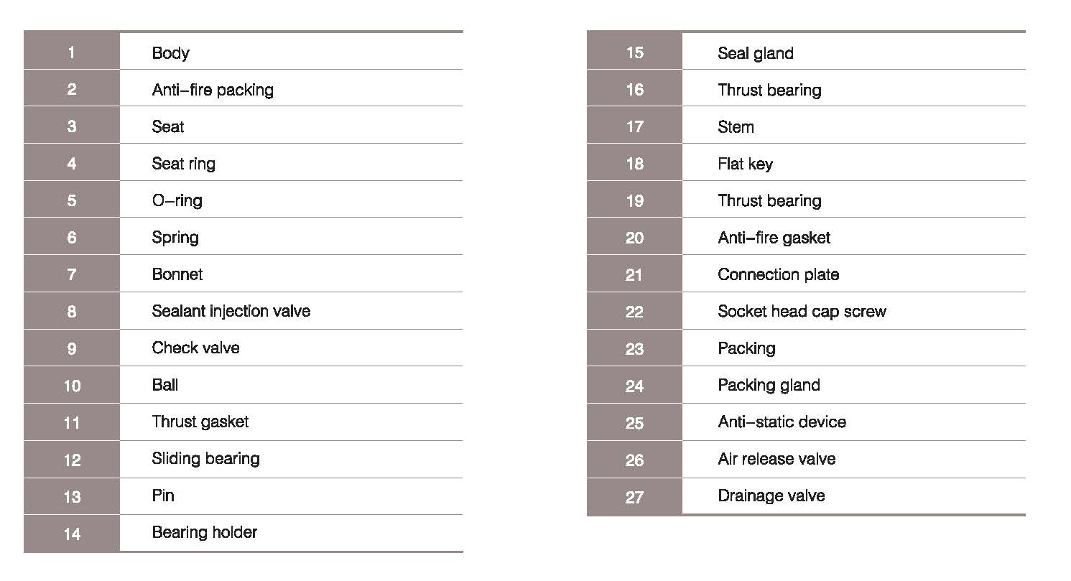Viewport: 1071px width, 581px height.
Task: Select Sealant injection valve text
Action: click(x=231, y=311)
